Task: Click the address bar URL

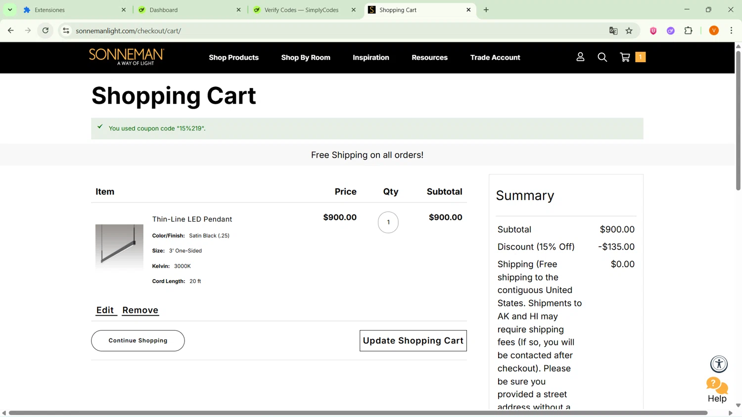Action: click(129, 31)
